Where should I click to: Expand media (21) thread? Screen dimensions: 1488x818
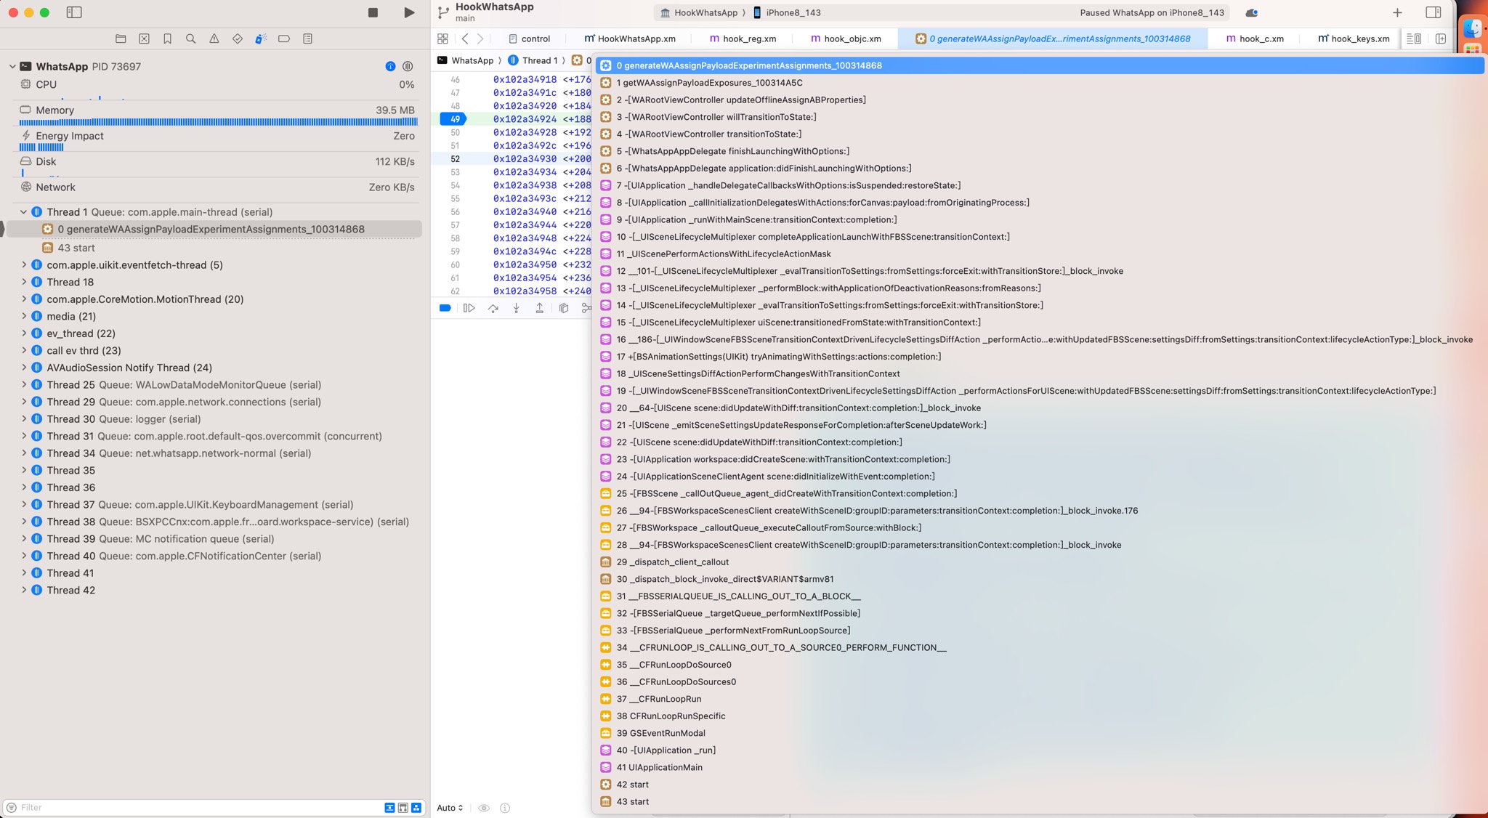click(24, 316)
